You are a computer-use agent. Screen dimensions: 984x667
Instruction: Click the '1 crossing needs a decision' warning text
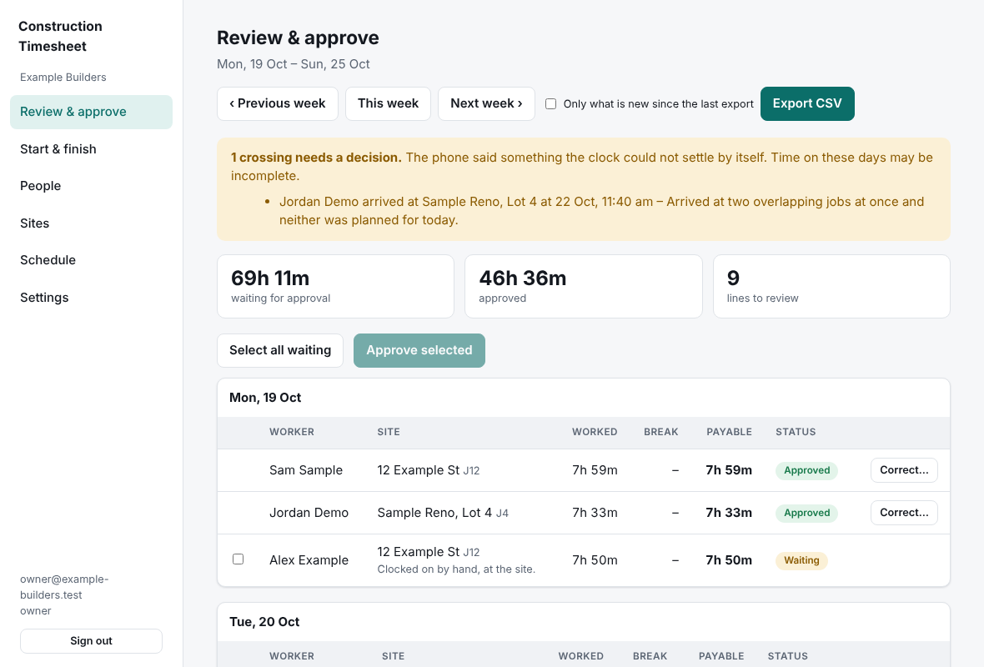click(316, 158)
